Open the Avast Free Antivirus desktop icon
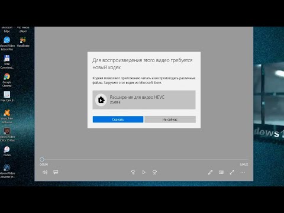284x213 pixels. point(7,117)
